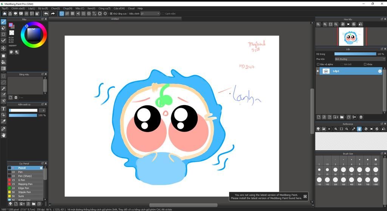Image resolution: width=387 pixels, height=211 pixels.
Task: Select the Hand pan tool
Action: coord(3,135)
